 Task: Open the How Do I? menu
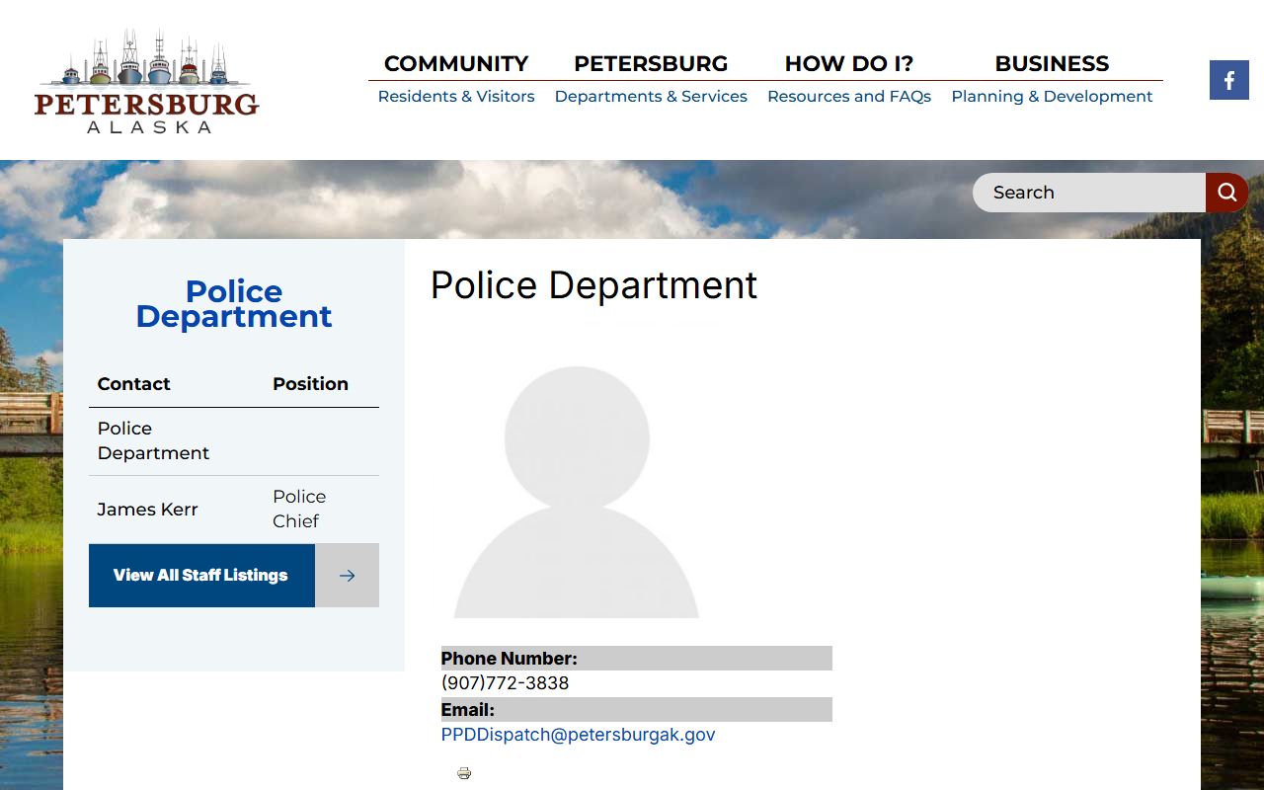coord(849,63)
